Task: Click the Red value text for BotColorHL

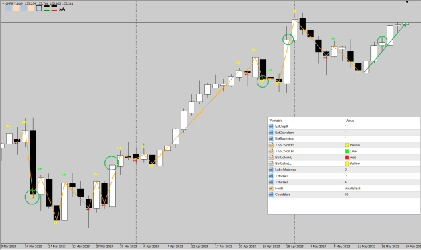Action: [x=353, y=158]
